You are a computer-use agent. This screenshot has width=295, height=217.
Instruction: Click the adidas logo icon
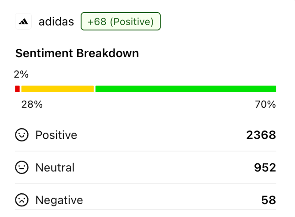tap(23, 22)
